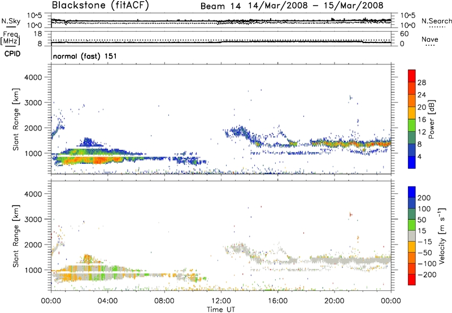
Task: Click the "28" value on Power scale
Action: pos(421,82)
